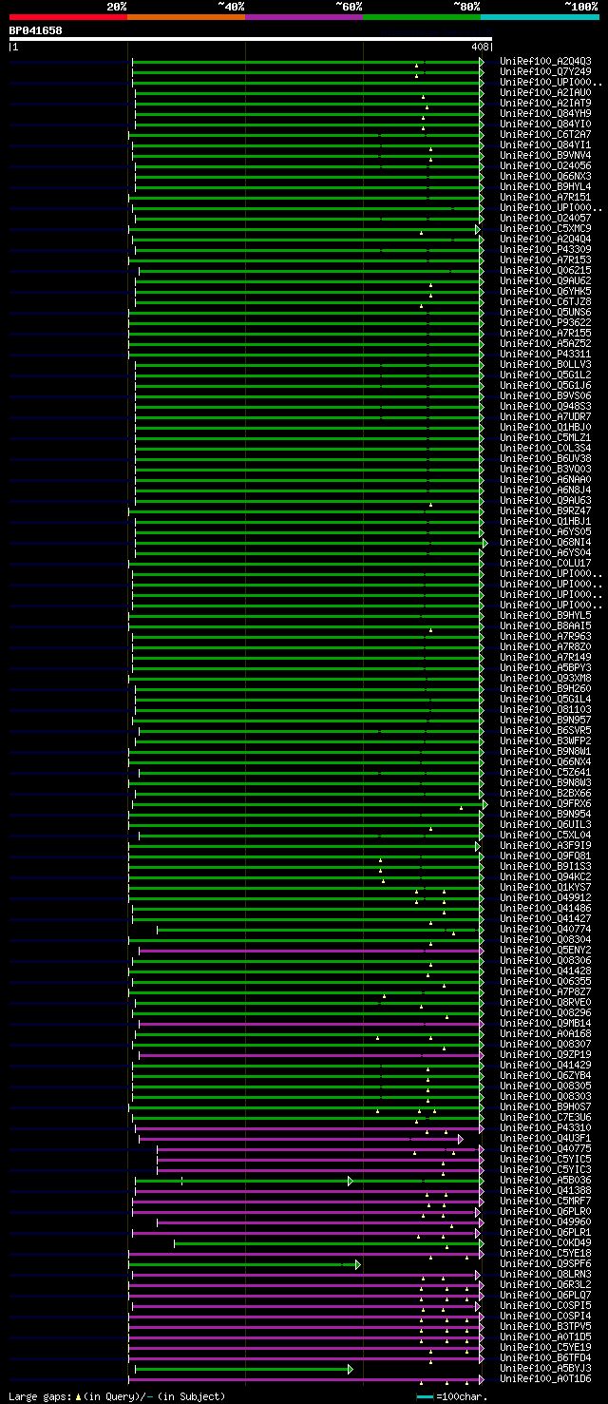Select the UniRef100_A3F9I9 label
This screenshot has height=1404, width=608.
click(545, 845)
